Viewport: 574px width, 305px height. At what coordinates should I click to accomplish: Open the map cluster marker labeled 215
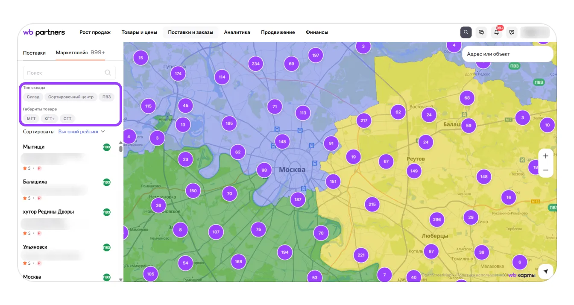click(x=372, y=204)
